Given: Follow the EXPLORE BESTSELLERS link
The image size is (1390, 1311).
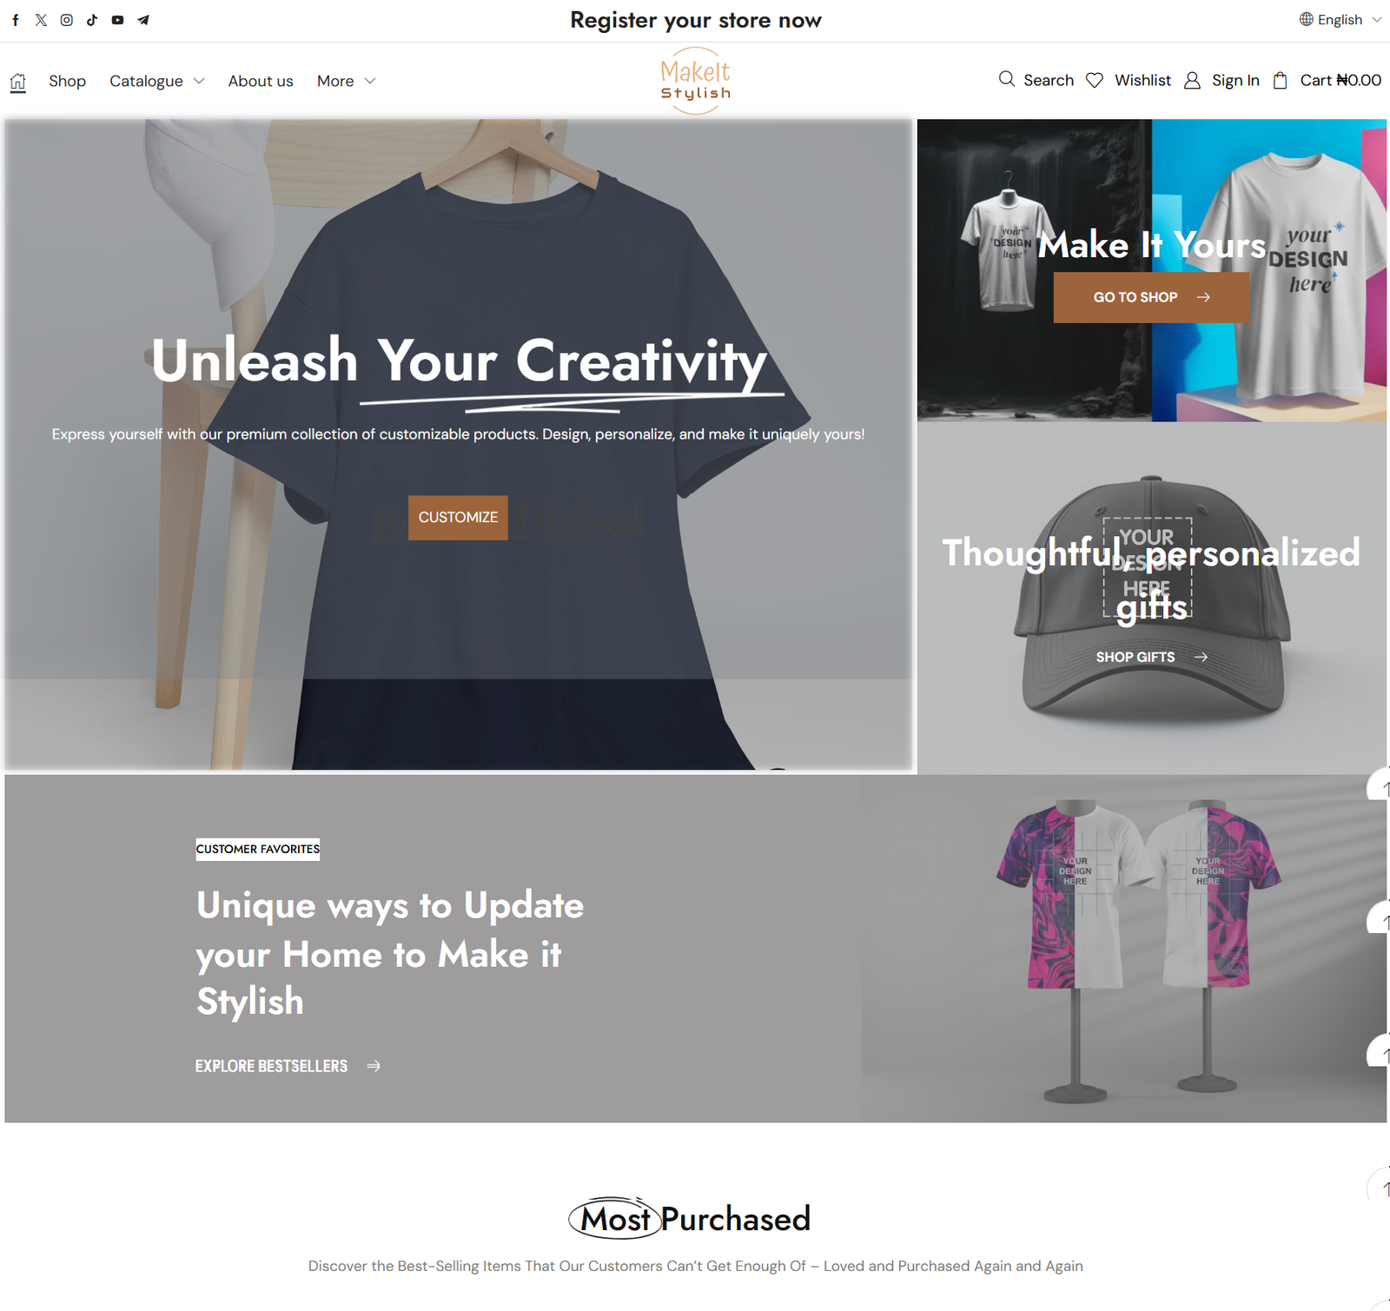Looking at the screenshot, I should [x=288, y=1066].
